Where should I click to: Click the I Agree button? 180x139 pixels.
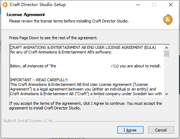point(130,130)
